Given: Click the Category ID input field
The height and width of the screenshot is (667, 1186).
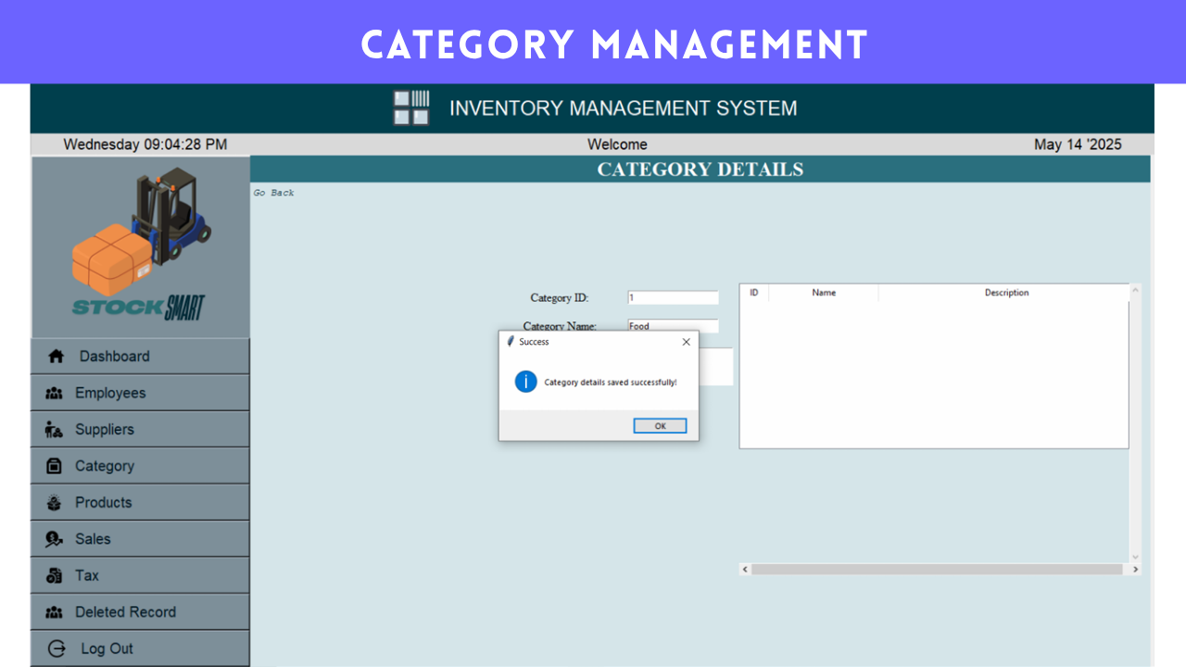Looking at the screenshot, I should coord(673,297).
